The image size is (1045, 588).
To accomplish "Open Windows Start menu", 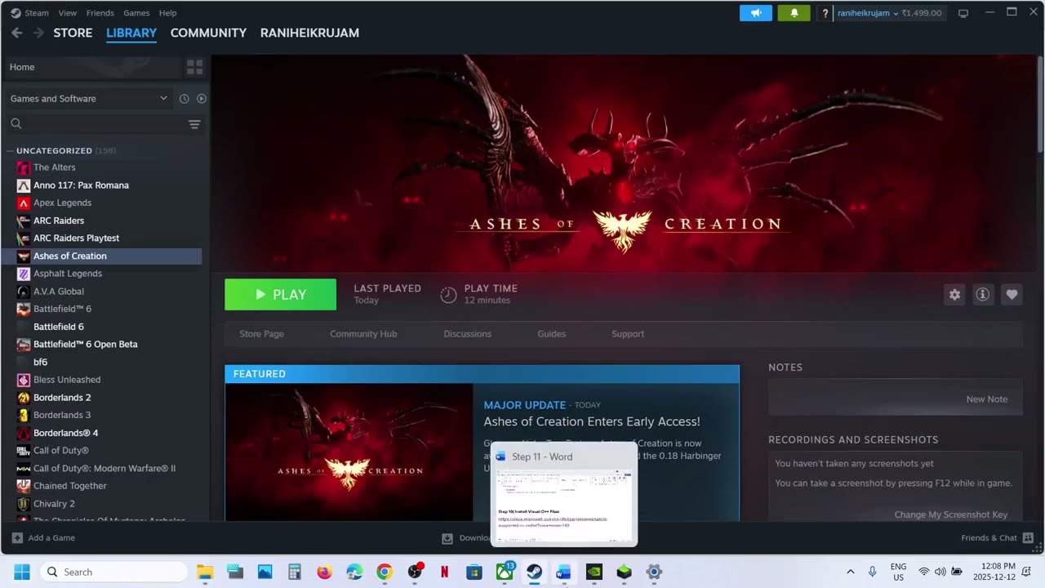I will pyautogui.click(x=21, y=572).
